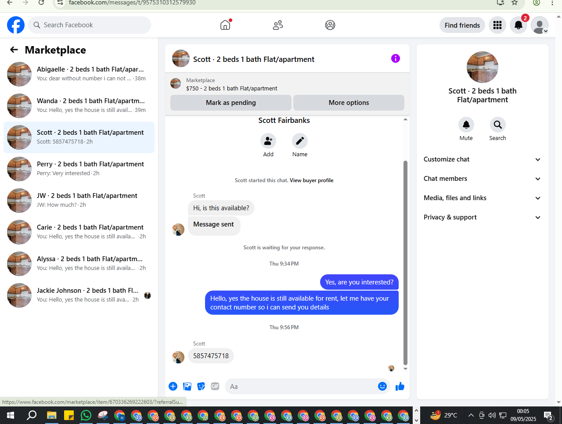This screenshot has height=424, width=562.
Task: Open Wanda conversation in list
Action: coord(79,106)
